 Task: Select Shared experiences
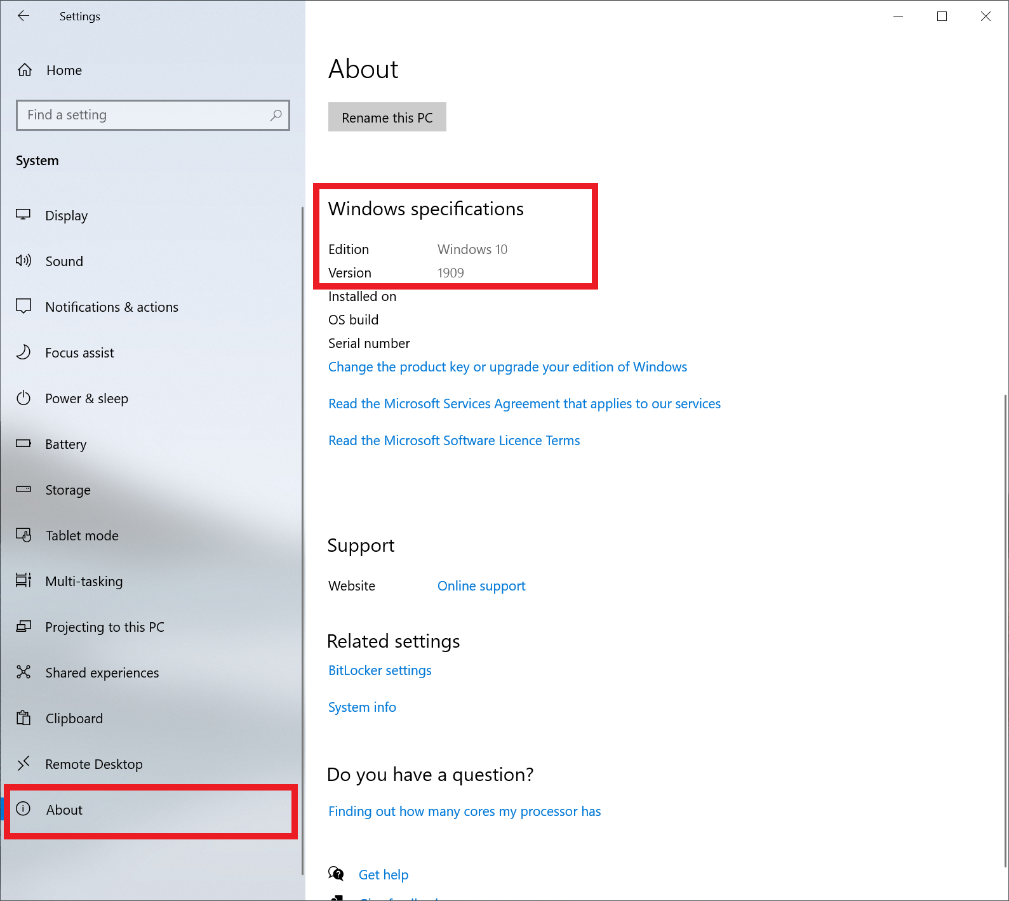coord(151,672)
